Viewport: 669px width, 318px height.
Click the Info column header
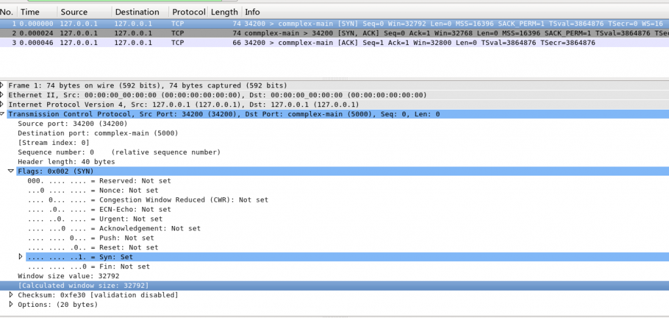455,12
